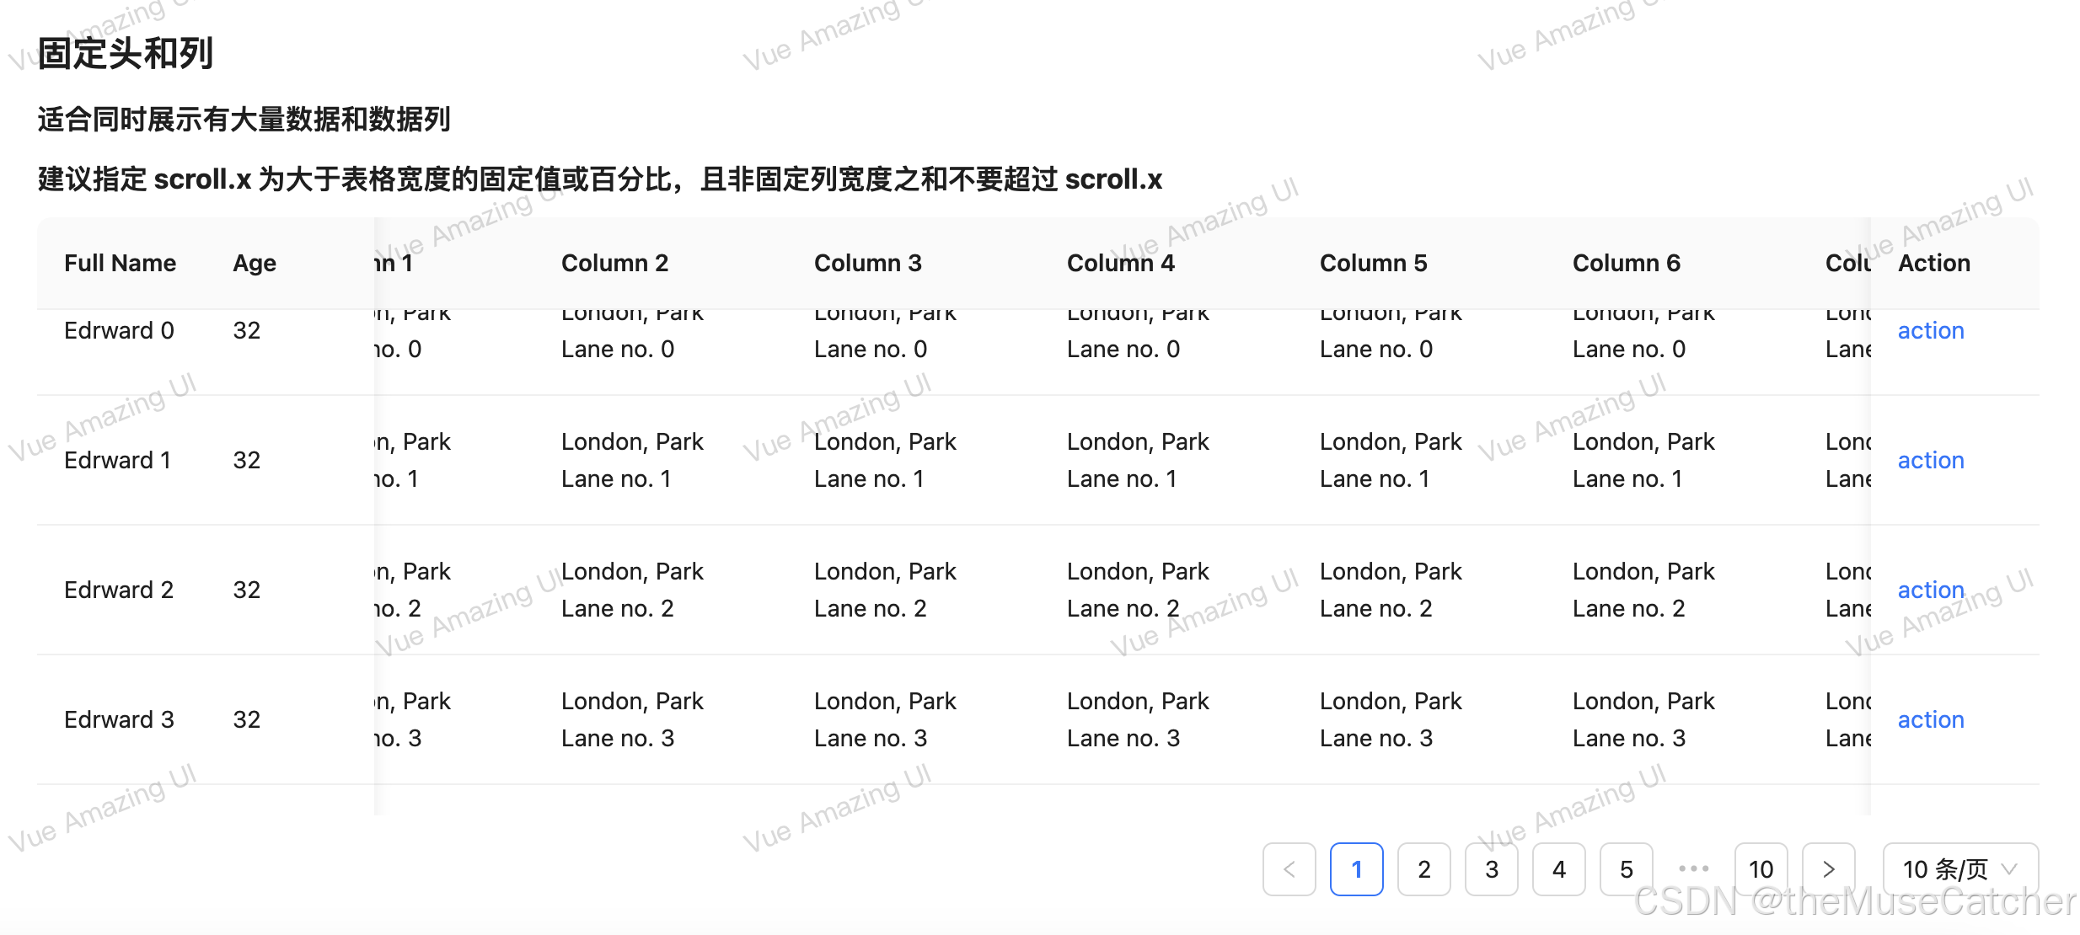
Task: Open the 10 条/页 page size dropdown
Action: (x=1947, y=868)
